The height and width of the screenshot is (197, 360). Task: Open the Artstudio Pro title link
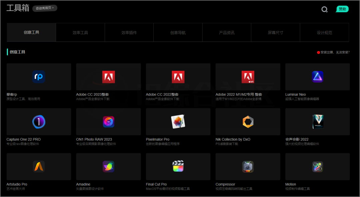tap(17, 184)
